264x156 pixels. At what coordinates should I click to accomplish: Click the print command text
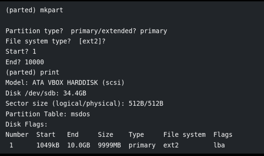click(x=49, y=73)
